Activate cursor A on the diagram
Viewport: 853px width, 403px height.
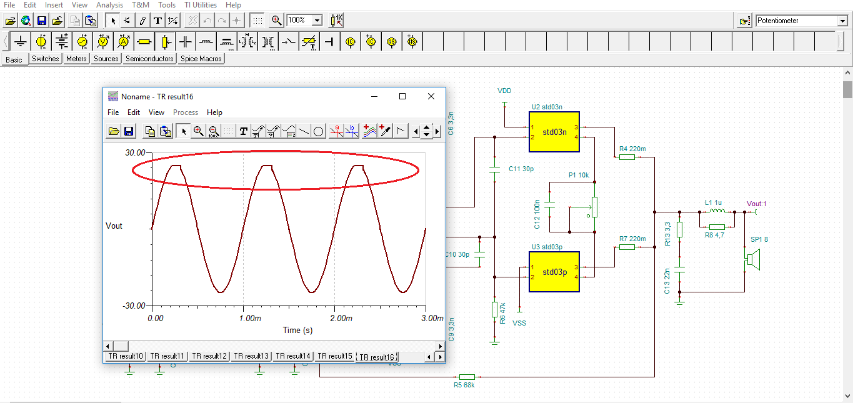point(336,131)
